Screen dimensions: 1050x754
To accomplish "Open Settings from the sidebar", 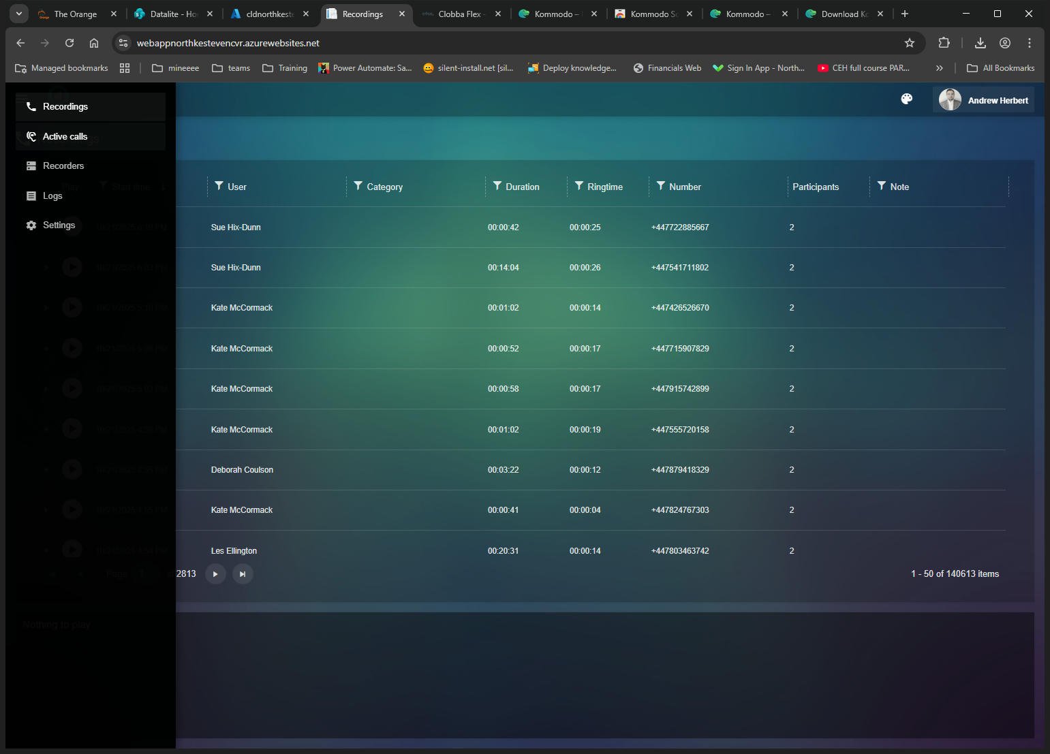I will [x=91, y=225].
